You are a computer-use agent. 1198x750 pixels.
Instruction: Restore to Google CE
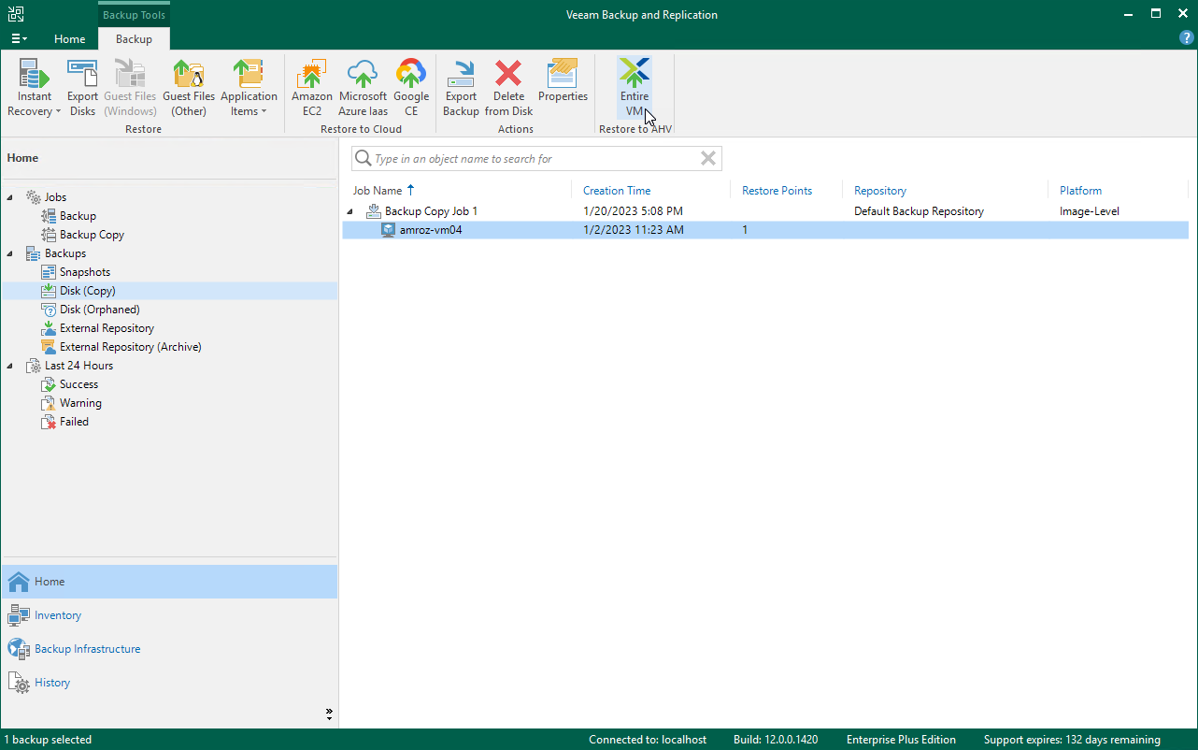pos(411,87)
